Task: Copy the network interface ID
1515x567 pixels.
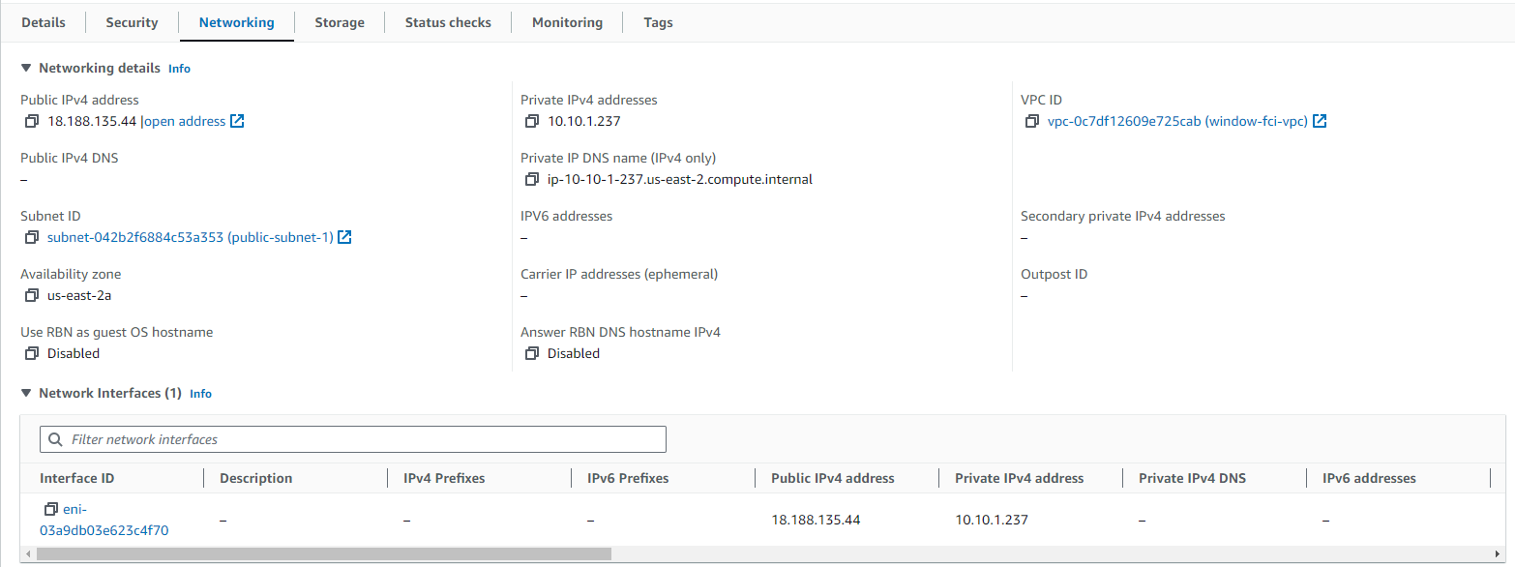Action: click(51, 509)
